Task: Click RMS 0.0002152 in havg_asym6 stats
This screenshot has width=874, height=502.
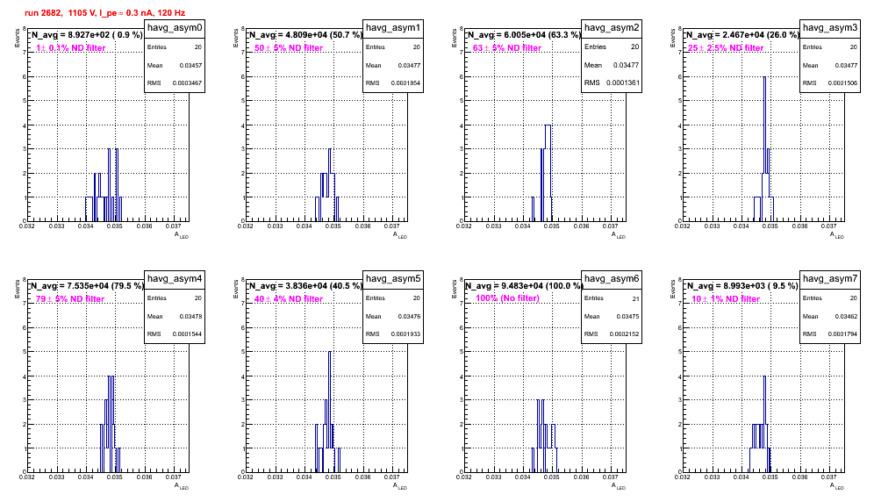Action: 612,334
